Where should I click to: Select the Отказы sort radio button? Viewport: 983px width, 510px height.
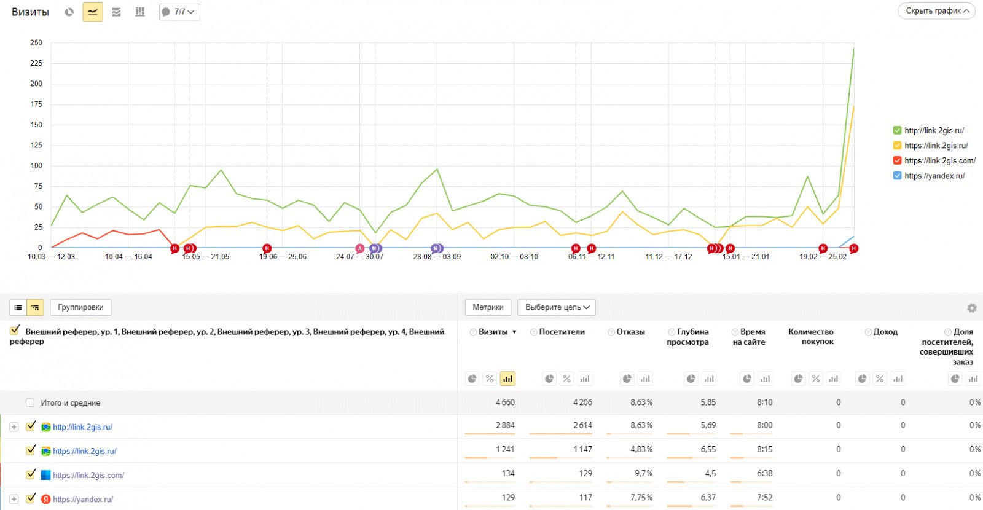[611, 332]
